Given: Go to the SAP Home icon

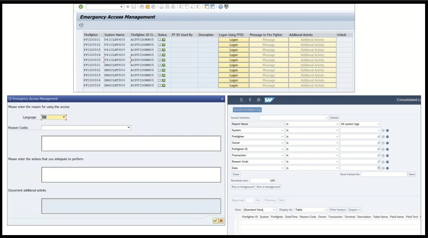Looking at the screenshot, I should click(x=259, y=100).
